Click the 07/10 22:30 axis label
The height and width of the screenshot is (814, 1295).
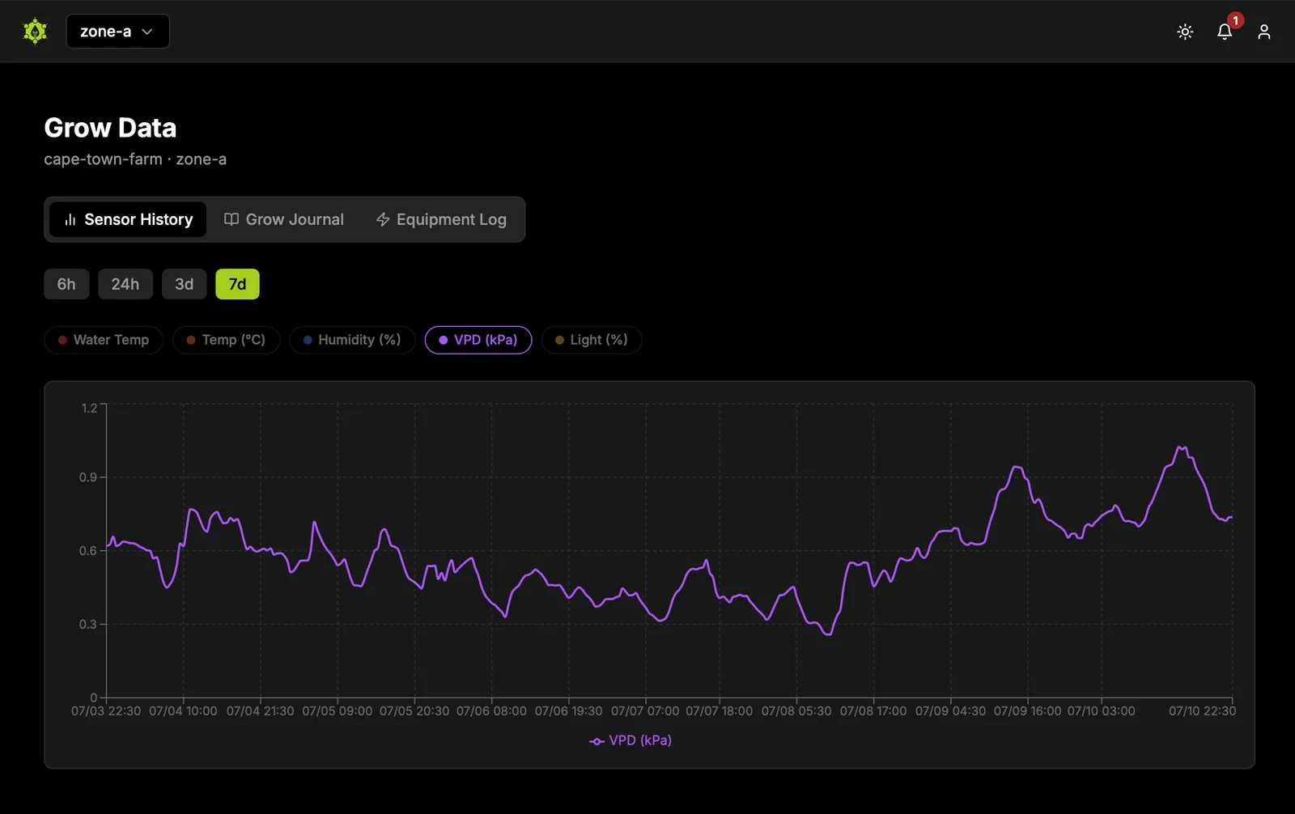[1202, 711]
